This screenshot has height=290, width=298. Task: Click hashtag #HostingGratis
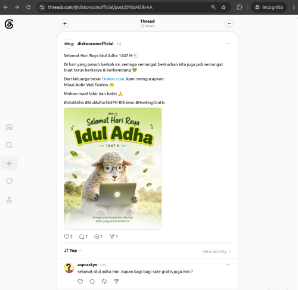pos(150,102)
